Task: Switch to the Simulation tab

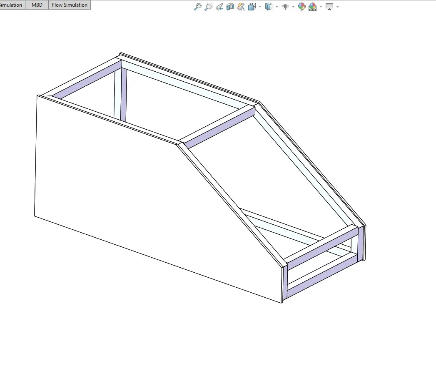Action: 11,5
